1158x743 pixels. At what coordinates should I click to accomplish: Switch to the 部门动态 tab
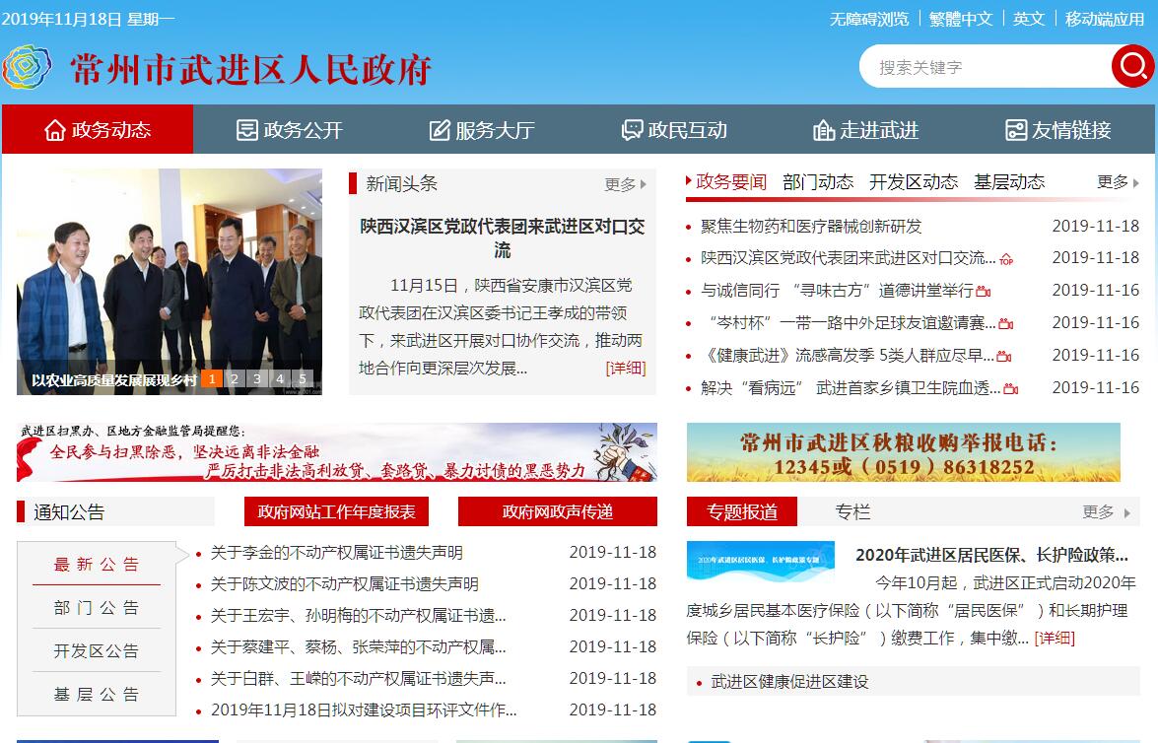(818, 181)
